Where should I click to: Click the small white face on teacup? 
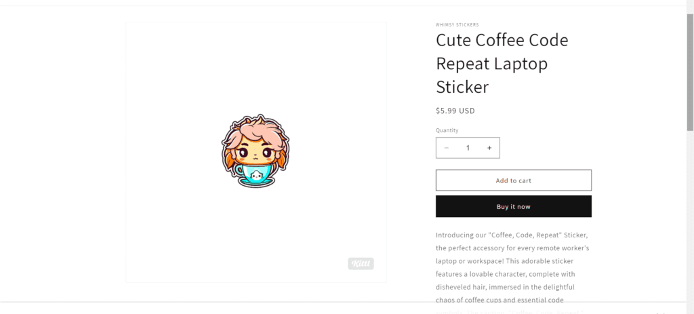pyautogui.click(x=257, y=176)
